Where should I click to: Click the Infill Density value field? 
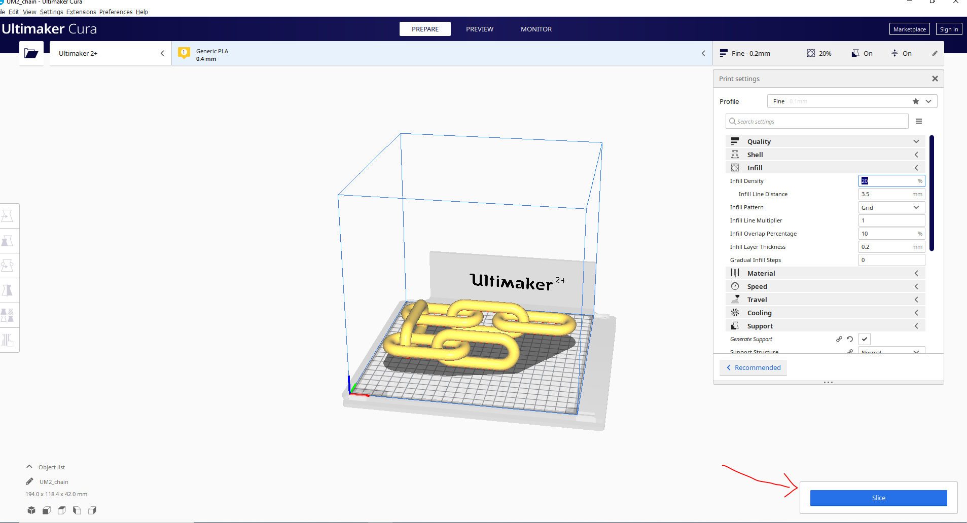(x=891, y=181)
